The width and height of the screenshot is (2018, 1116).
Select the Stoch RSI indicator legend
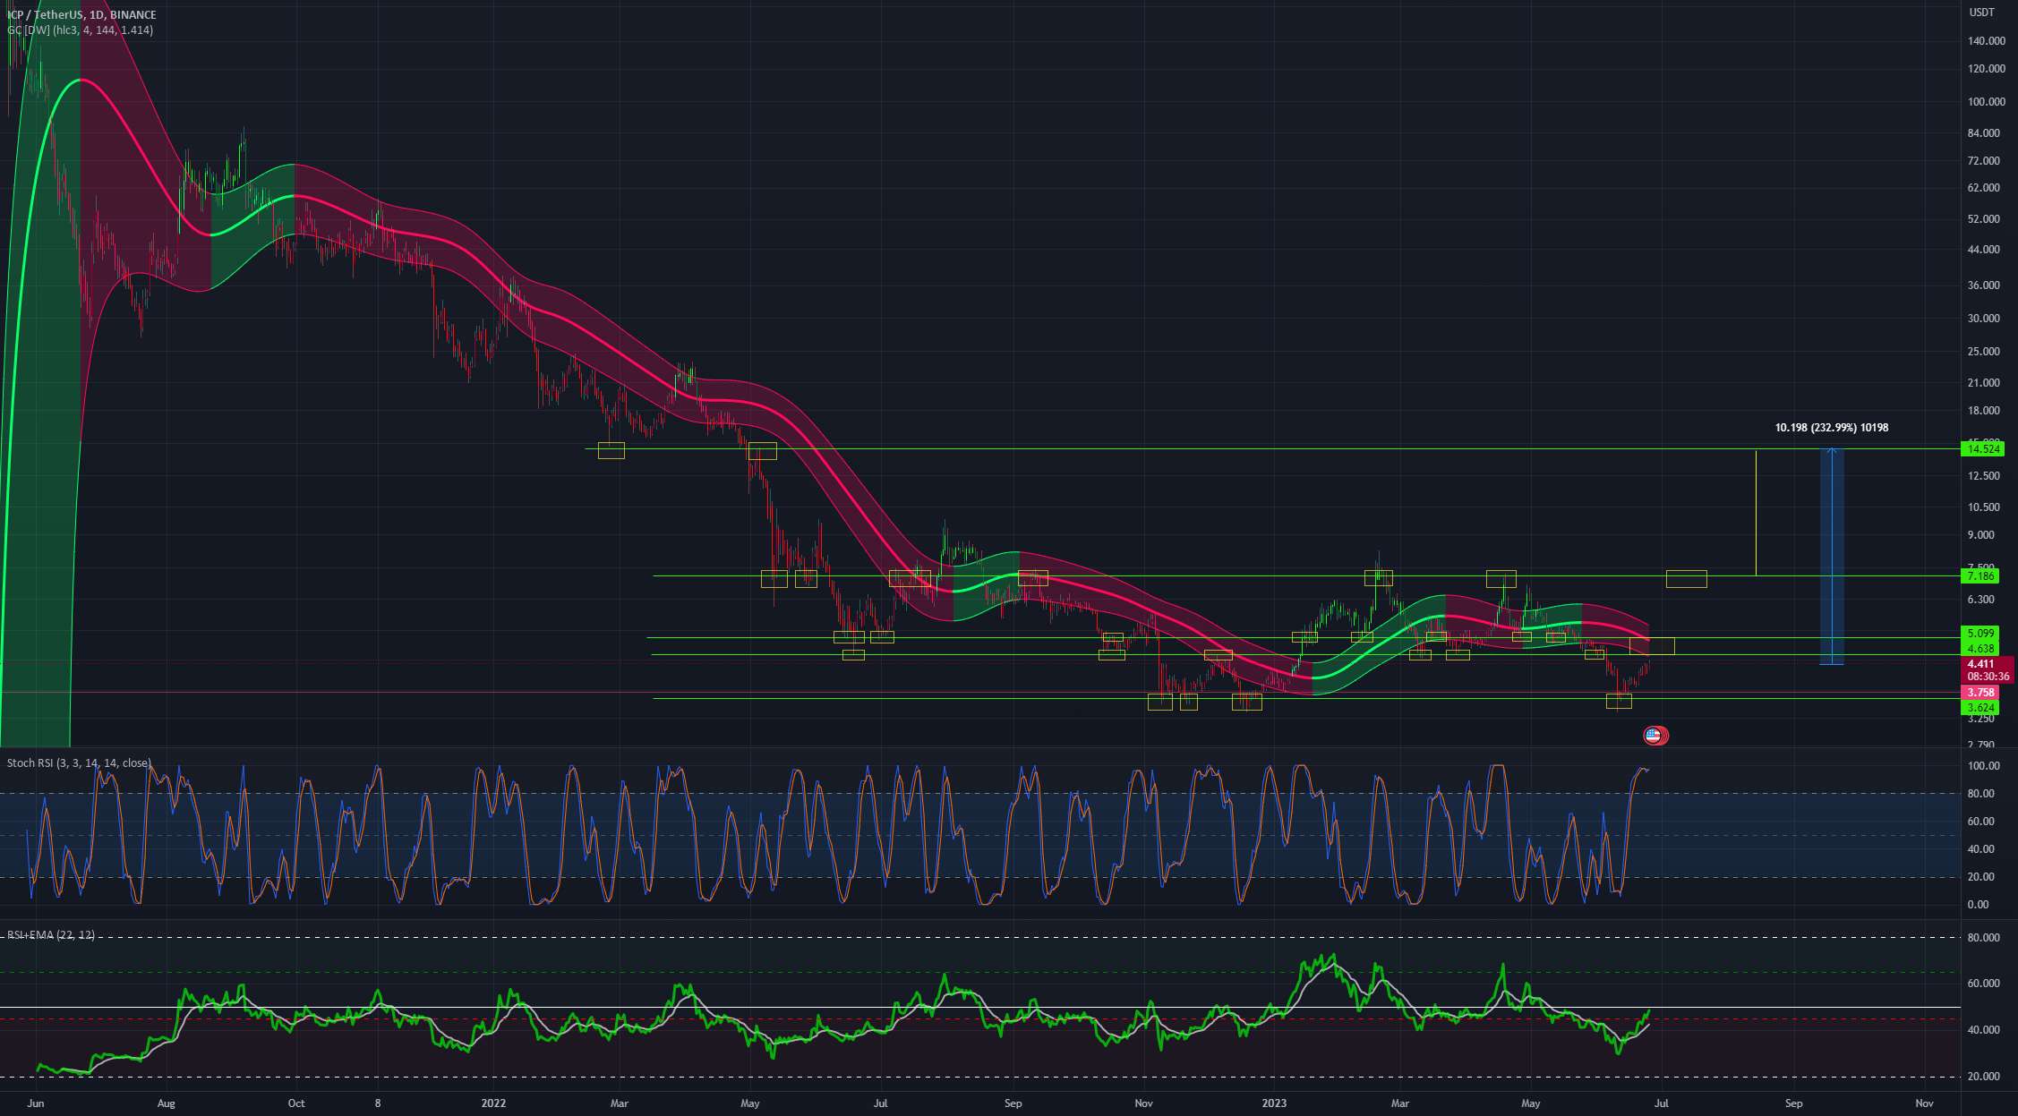pos(79,762)
